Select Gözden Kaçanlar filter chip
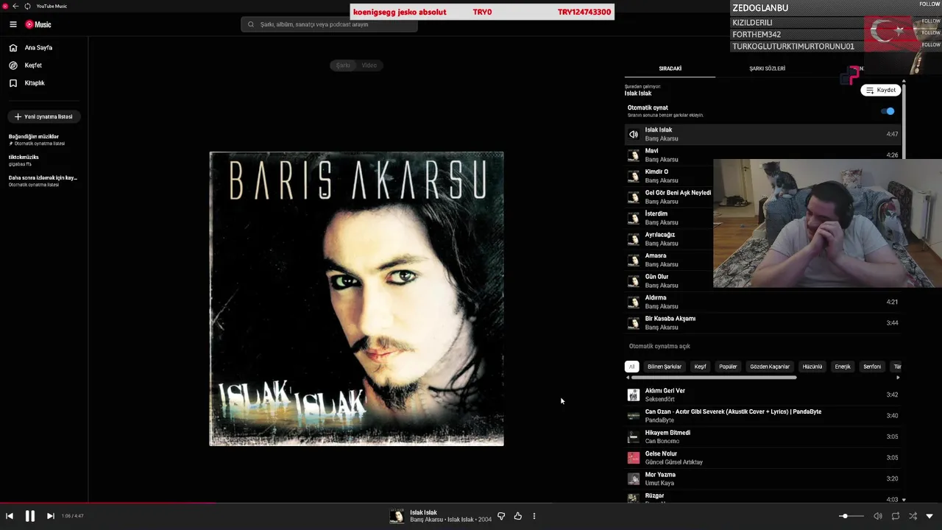Viewport: 942px width, 530px height. (770, 367)
